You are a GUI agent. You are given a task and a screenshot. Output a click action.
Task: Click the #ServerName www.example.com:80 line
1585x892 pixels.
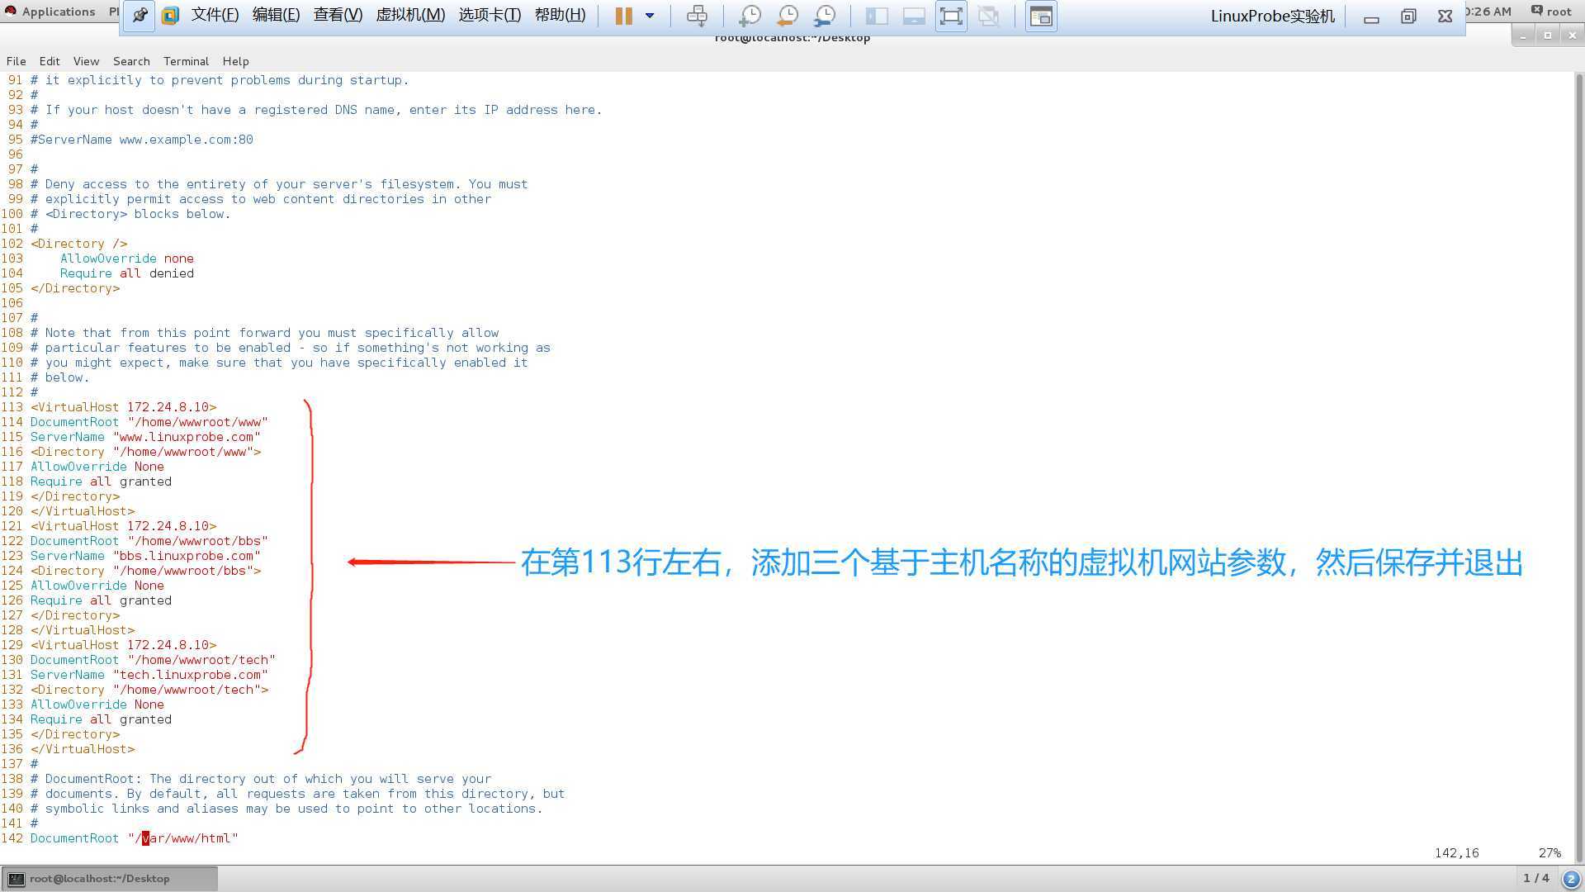coord(142,140)
